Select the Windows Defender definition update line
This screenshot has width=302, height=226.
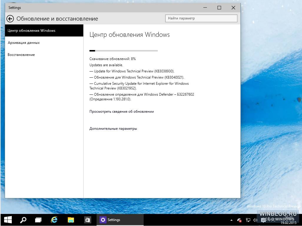click(x=142, y=97)
